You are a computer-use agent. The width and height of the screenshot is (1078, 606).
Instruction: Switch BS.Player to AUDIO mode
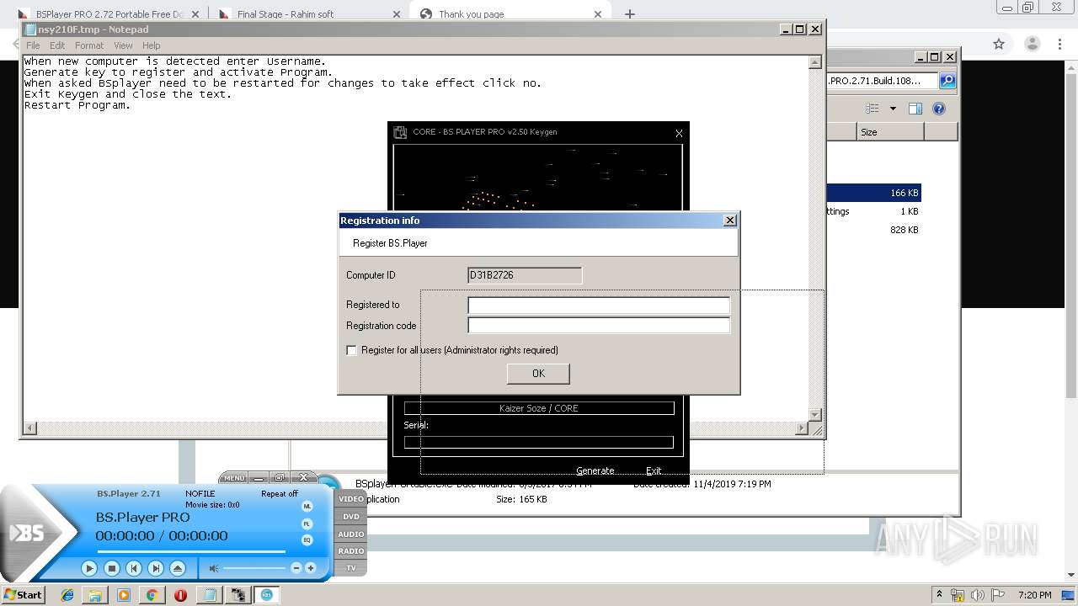[351, 534]
